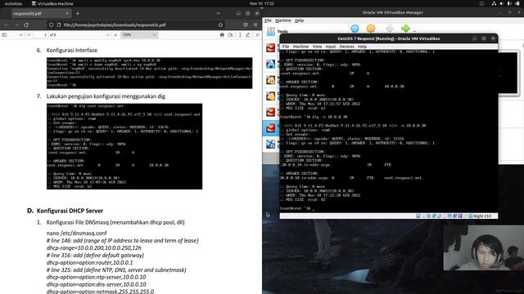Click the green Show arrow toolbar icon
This screenshot has height=294, width=524.
click(405, 29)
